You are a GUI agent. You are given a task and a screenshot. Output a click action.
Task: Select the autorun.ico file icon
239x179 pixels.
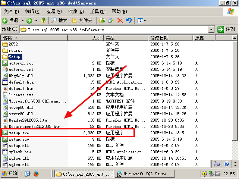[5, 63]
